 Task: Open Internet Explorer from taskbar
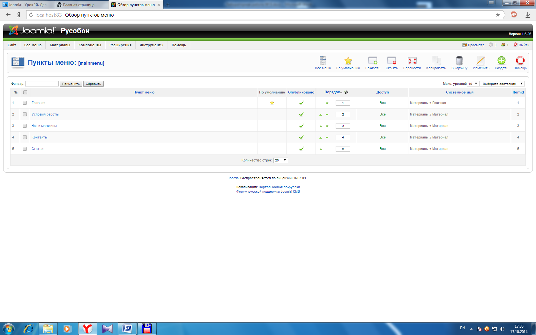(28, 329)
